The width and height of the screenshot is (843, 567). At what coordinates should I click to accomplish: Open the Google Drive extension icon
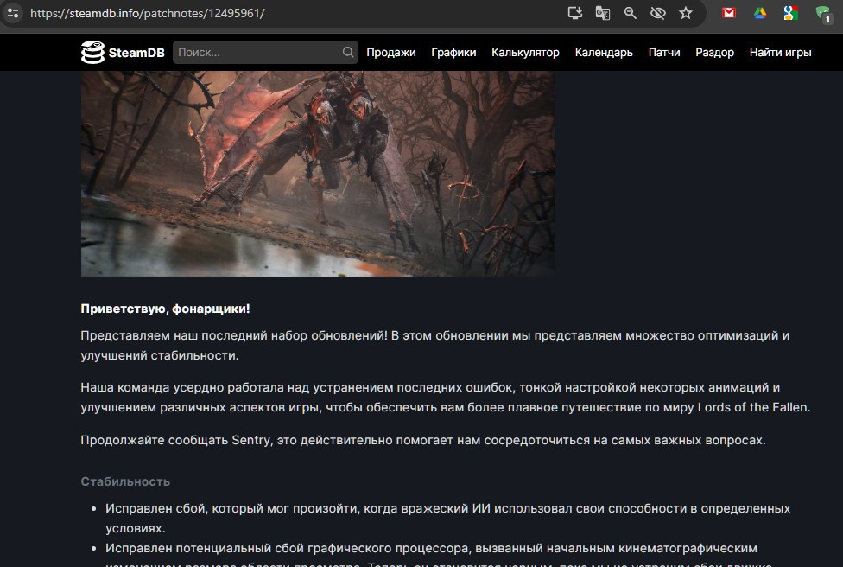pos(760,13)
